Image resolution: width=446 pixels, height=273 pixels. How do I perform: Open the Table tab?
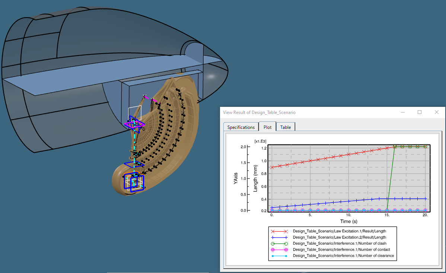[285, 127]
